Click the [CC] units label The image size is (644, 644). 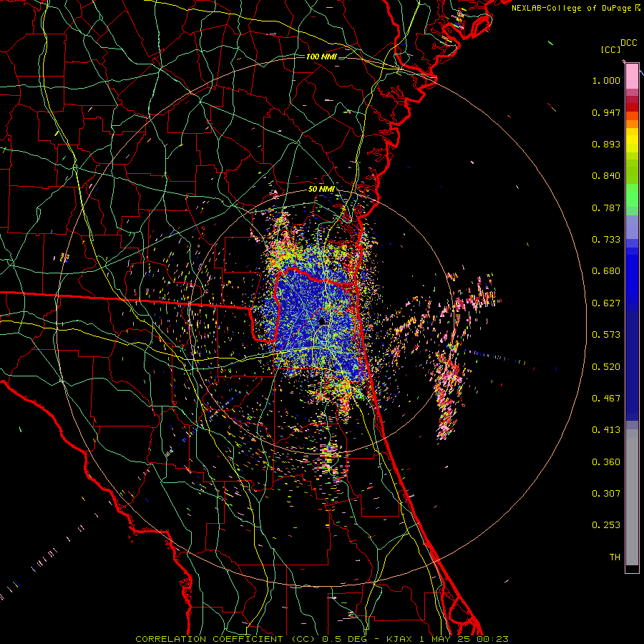point(610,49)
